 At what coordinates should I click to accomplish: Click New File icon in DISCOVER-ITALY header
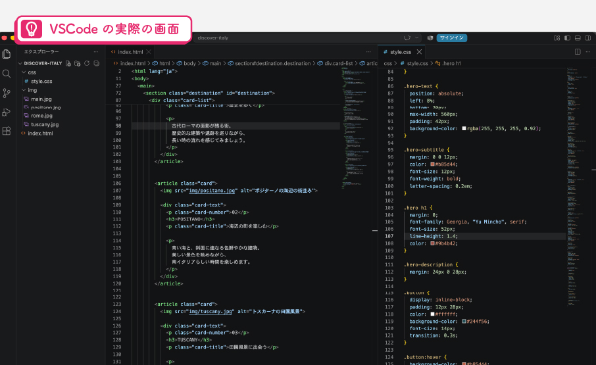click(x=68, y=63)
